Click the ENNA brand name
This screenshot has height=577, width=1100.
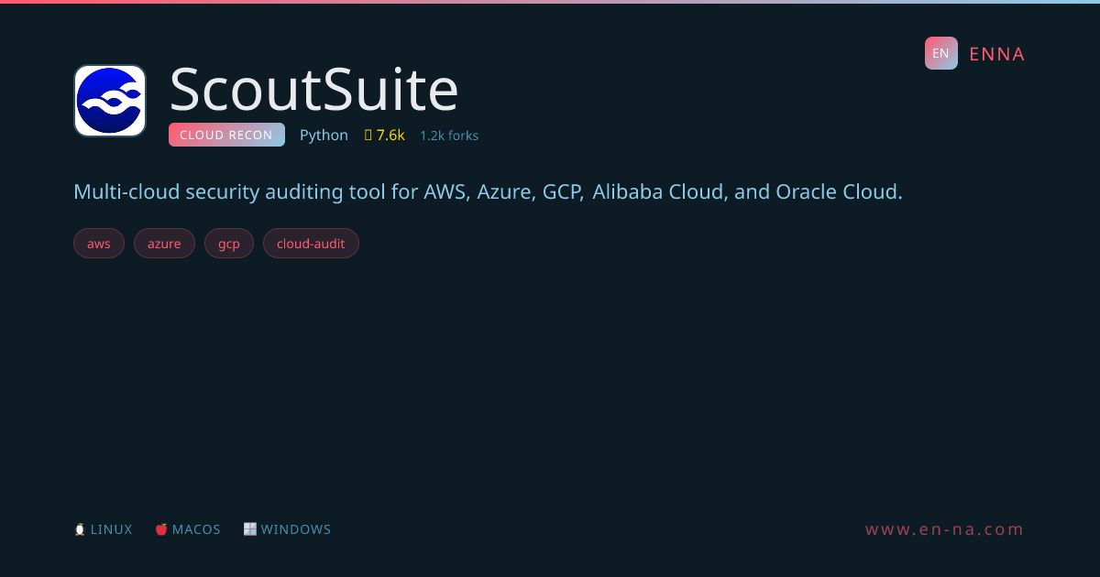(997, 54)
